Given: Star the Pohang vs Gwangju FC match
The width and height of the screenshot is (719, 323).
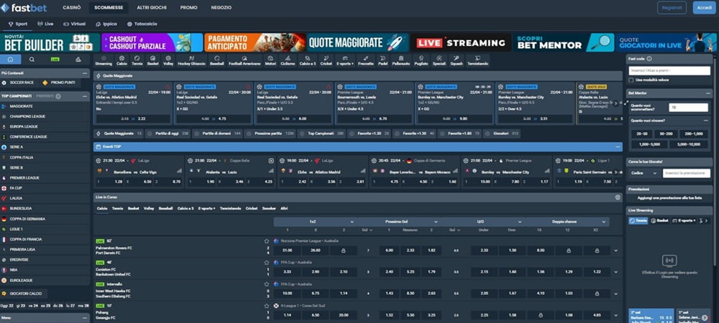Looking at the screenshot, I should click(x=267, y=306).
